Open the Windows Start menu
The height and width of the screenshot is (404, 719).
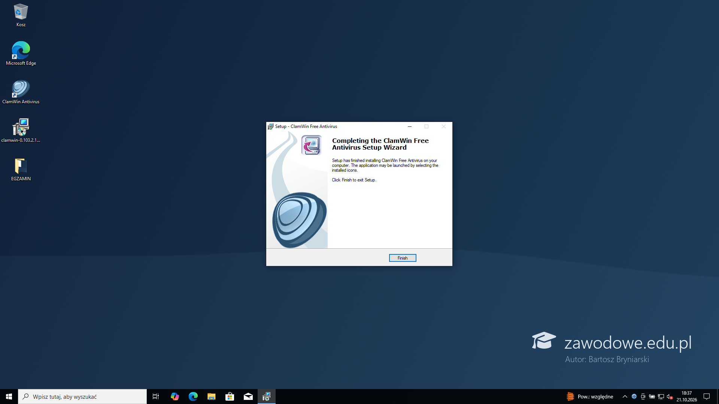coord(9,397)
